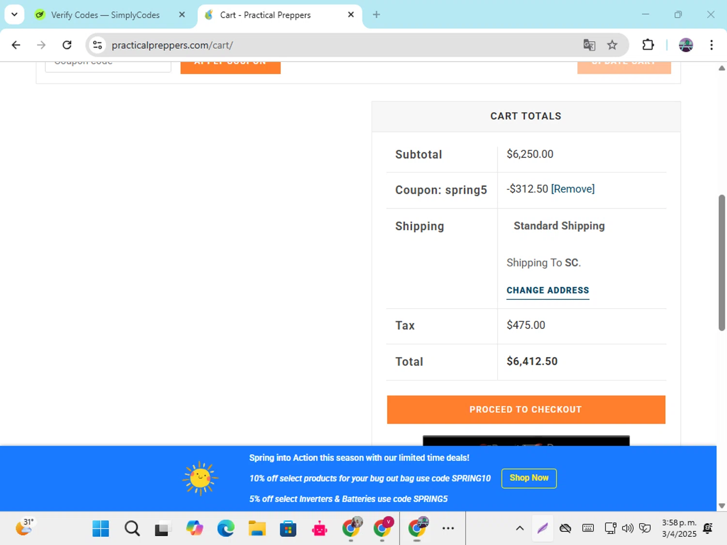Viewport: 727px width, 545px height.
Task: Click the Apply Coupon button
Action: click(x=230, y=68)
